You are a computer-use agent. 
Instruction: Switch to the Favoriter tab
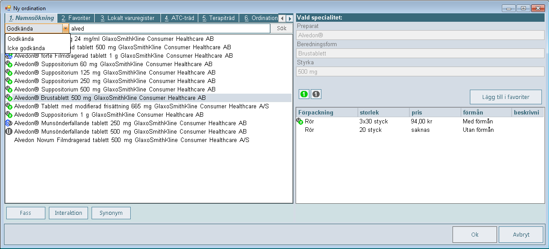click(76, 18)
